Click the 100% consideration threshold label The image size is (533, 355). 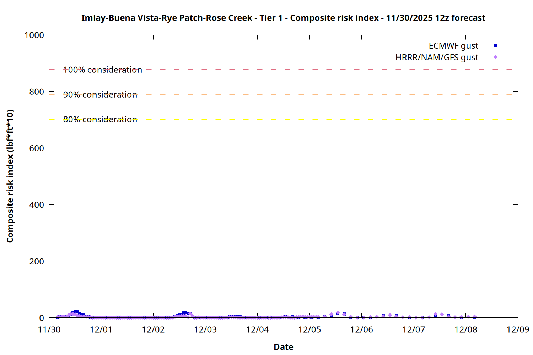(x=103, y=70)
